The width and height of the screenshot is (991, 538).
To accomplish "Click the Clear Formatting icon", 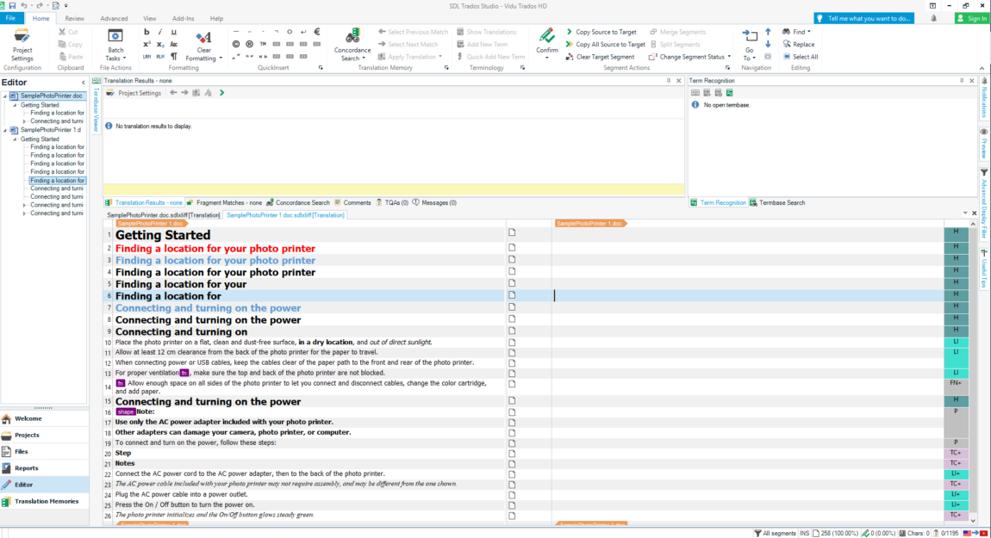I will click(x=203, y=37).
